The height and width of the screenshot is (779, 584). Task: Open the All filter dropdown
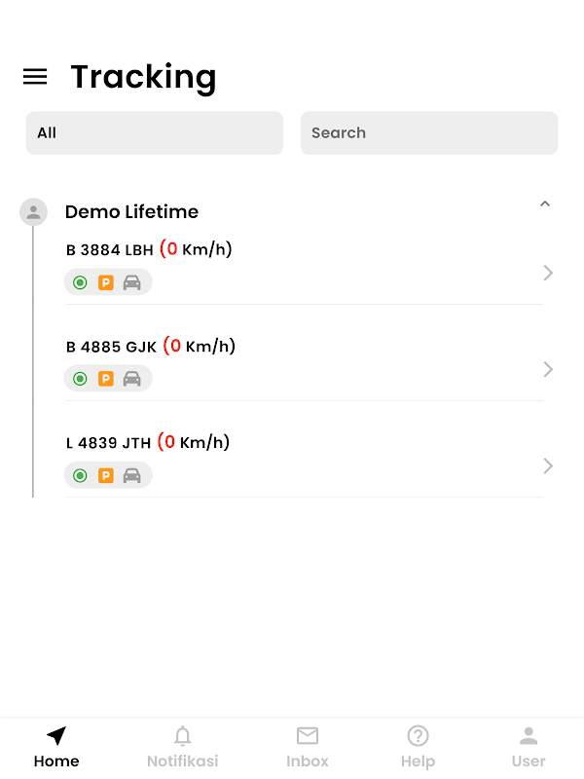(154, 132)
